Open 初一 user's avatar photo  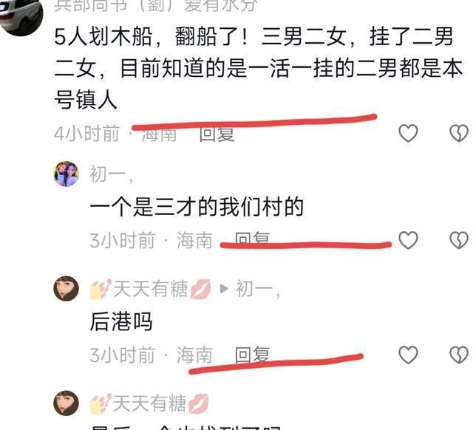coord(67,174)
